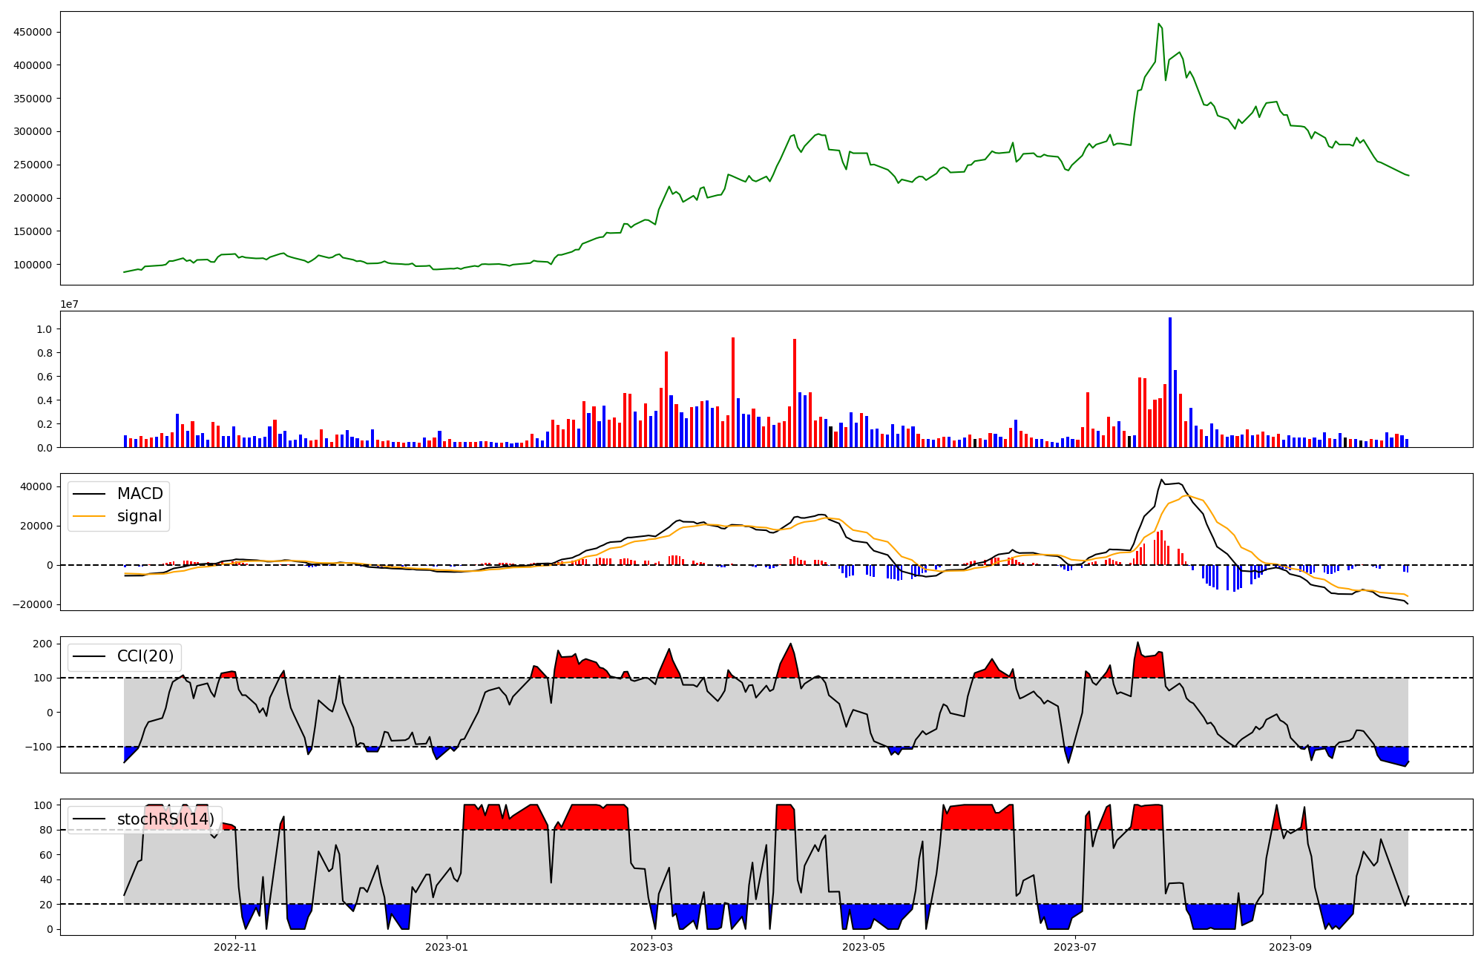Image resolution: width=1484 pixels, height=964 pixels.
Task: Click the 1e7 volume scale exponent label
Action: pos(69,304)
